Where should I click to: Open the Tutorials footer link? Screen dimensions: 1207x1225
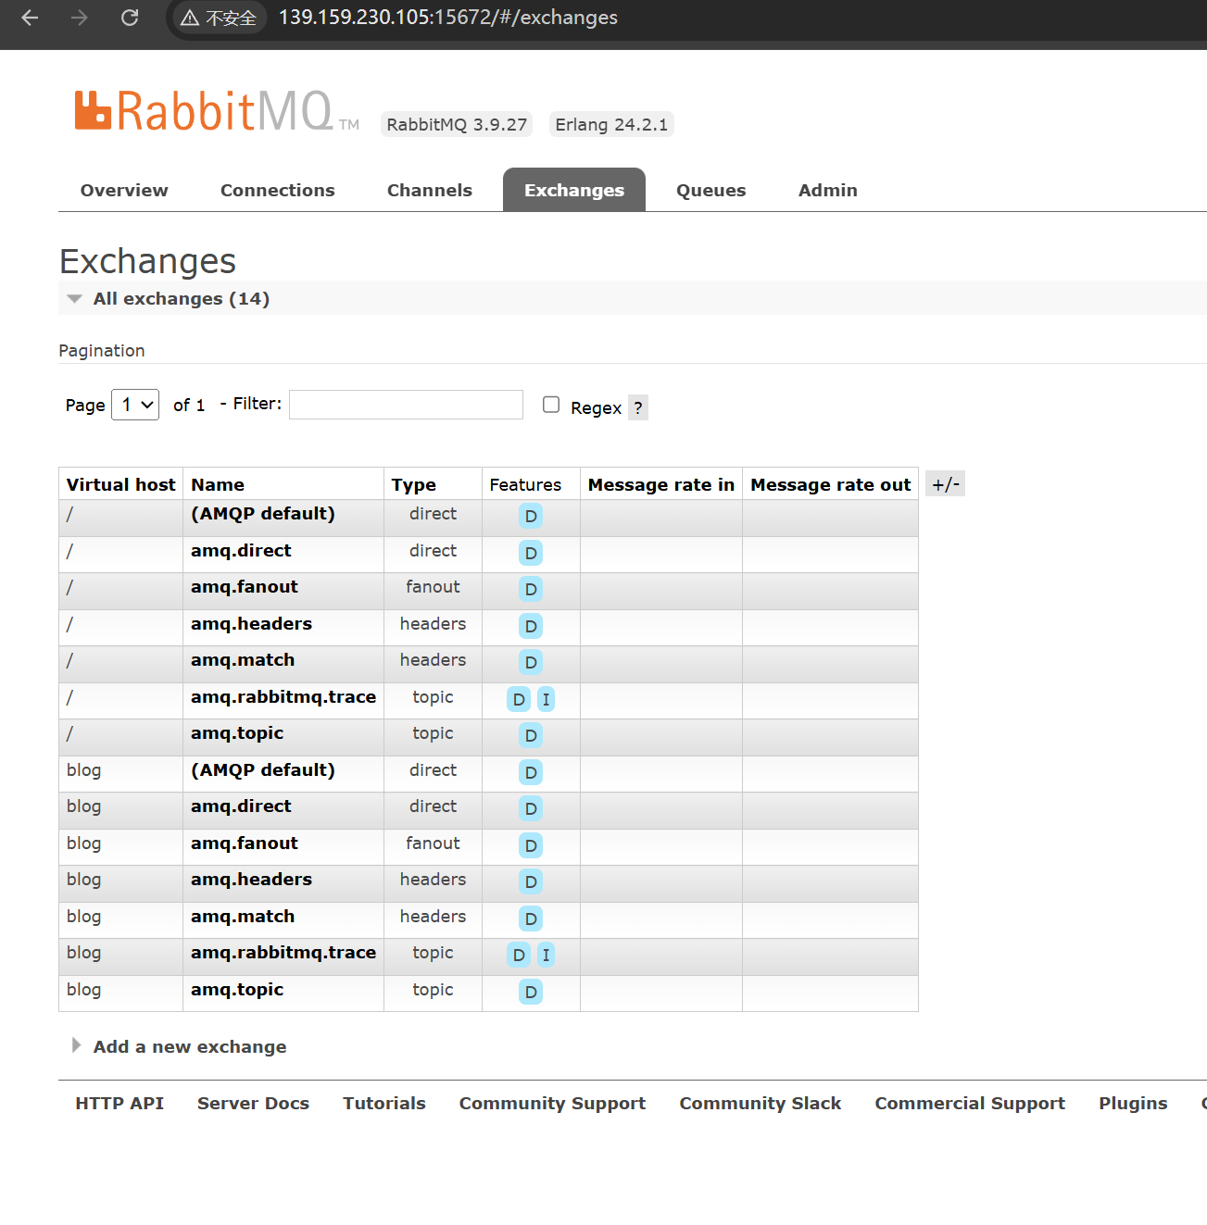[384, 1103]
